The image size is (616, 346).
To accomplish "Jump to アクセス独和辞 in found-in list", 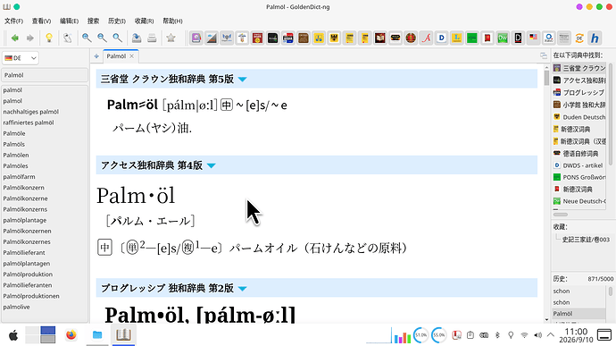I will coord(579,80).
